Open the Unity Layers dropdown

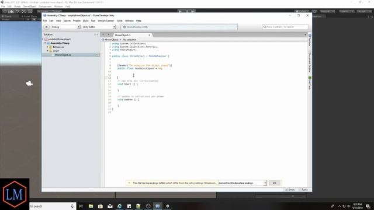point(347,11)
